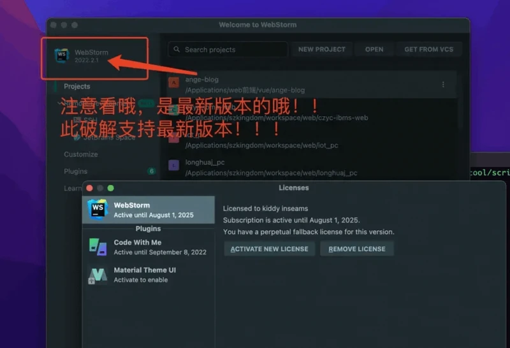Screen dimensions: 510x348
Task: Click the OPEN button
Action: 374,50
